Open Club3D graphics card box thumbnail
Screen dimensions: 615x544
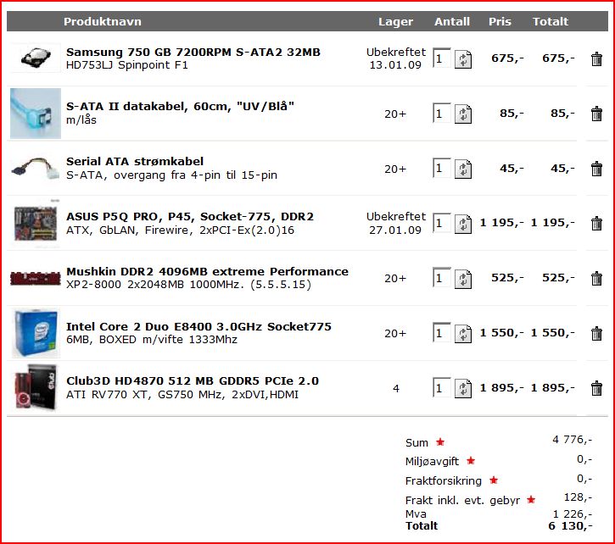[x=36, y=387]
